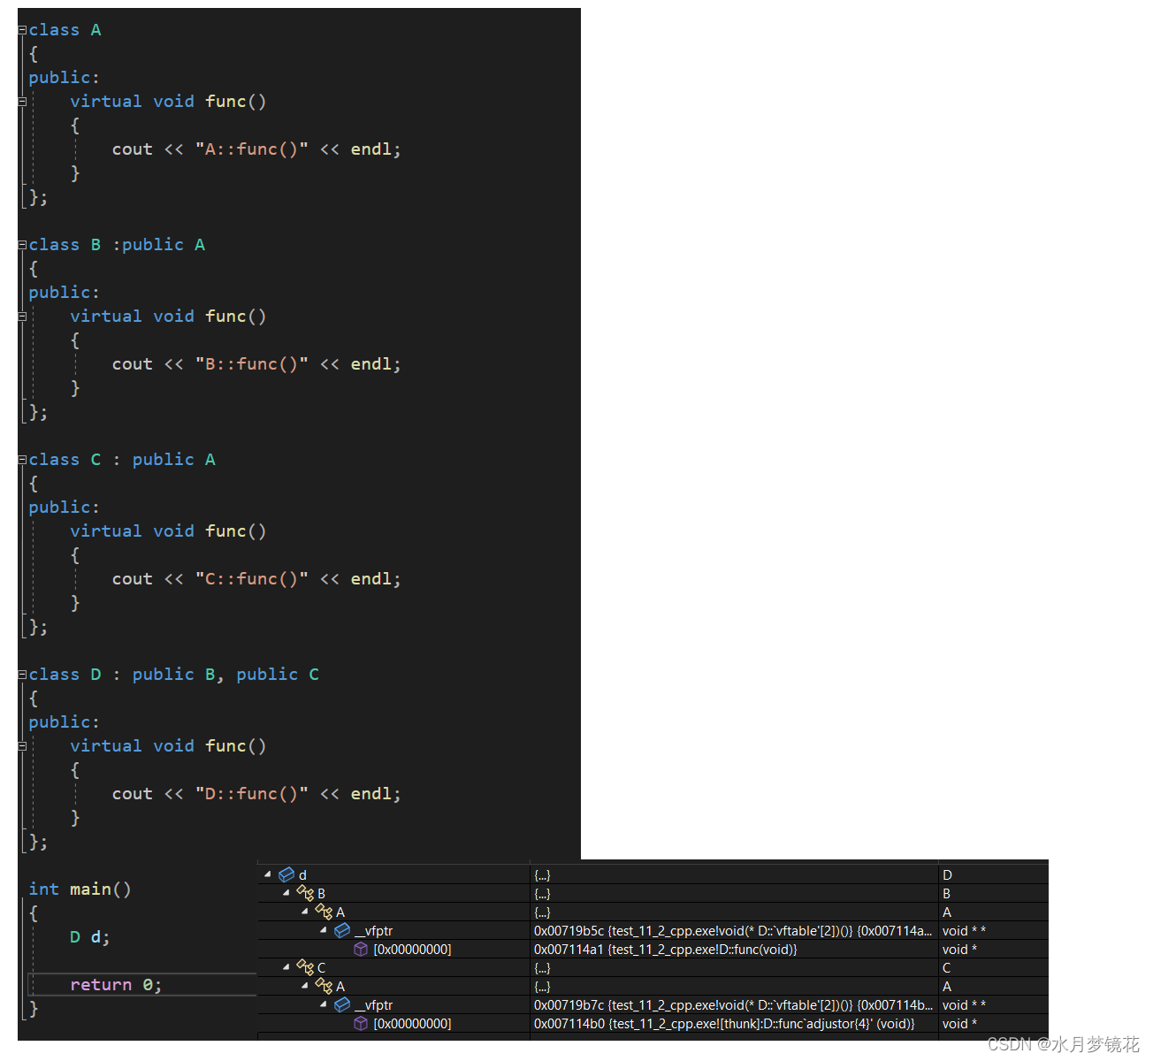The height and width of the screenshot is (1061, 1153).
Task: Click the 'return 0;' line in main
Action: pyautogui.click(x=116, y=985)
